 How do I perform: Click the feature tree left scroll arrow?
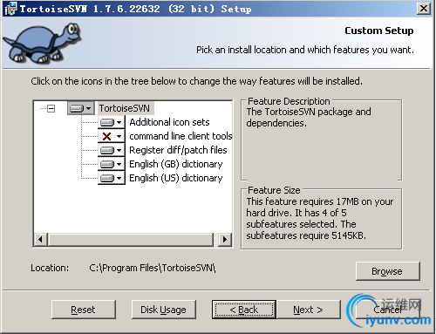[x=41, y=240]
